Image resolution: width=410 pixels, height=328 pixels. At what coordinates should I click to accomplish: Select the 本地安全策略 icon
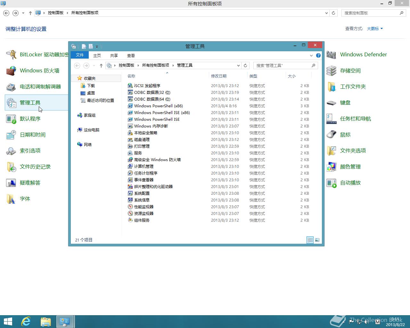[130, 133]
